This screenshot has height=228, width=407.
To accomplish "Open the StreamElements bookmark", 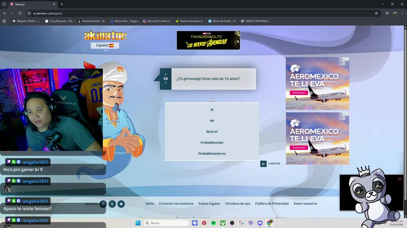I will point(92,21).
